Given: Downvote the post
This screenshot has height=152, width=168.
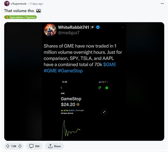Looking at the screenshot, I should click(x=20, y=146).
